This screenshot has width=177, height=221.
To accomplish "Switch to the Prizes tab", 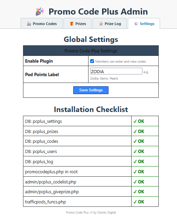I will click(x=77, y=23).
